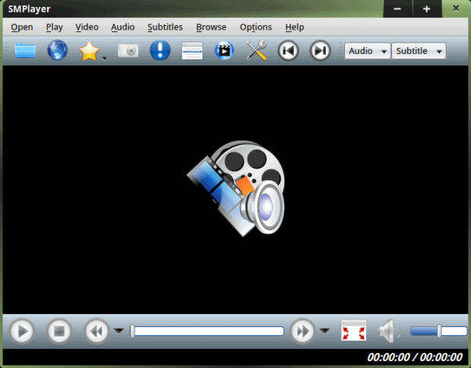
Task: Open the Audio menu in menu bar
Action: pyautogui.click(x=123, y=27)
